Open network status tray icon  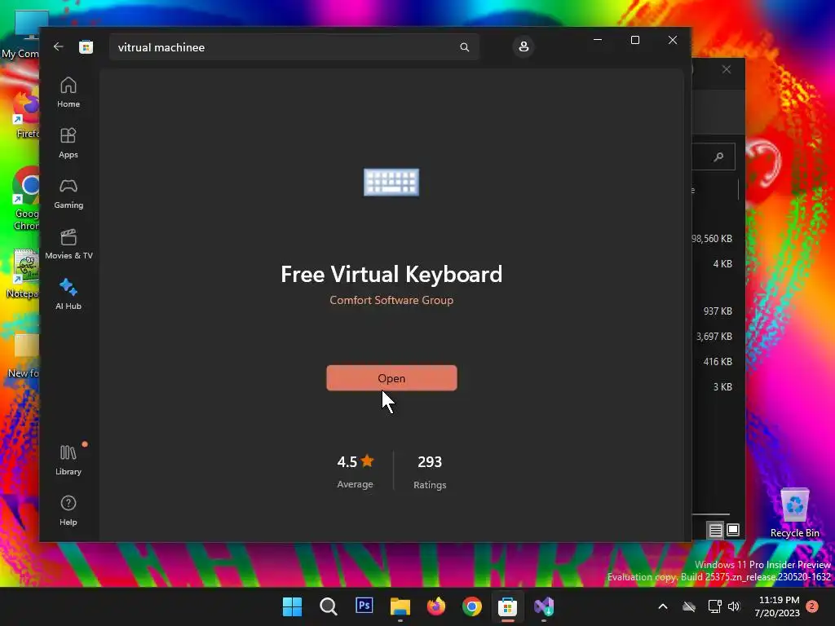point(714,606)
